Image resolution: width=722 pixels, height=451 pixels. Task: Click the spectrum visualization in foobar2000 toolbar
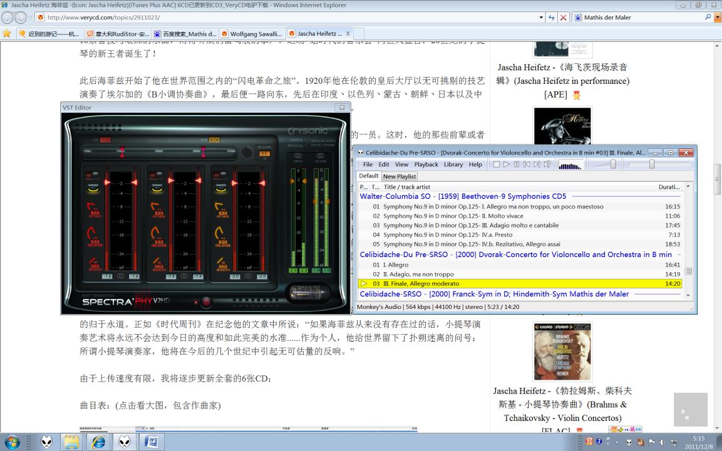(x=570, y=165)
